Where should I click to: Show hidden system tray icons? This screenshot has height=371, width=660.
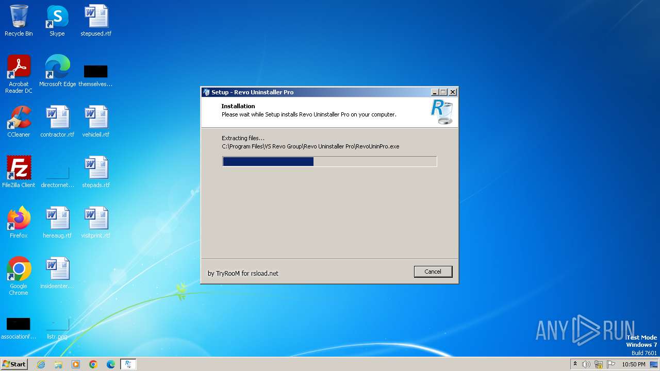click(575, 364)
